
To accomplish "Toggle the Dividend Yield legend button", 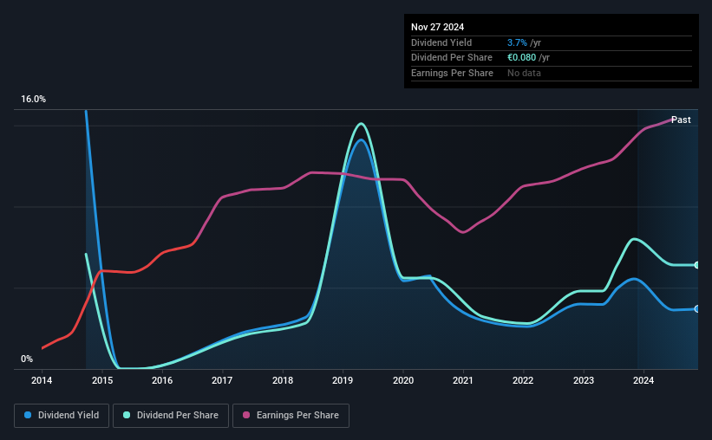I will tap(62, 416).
